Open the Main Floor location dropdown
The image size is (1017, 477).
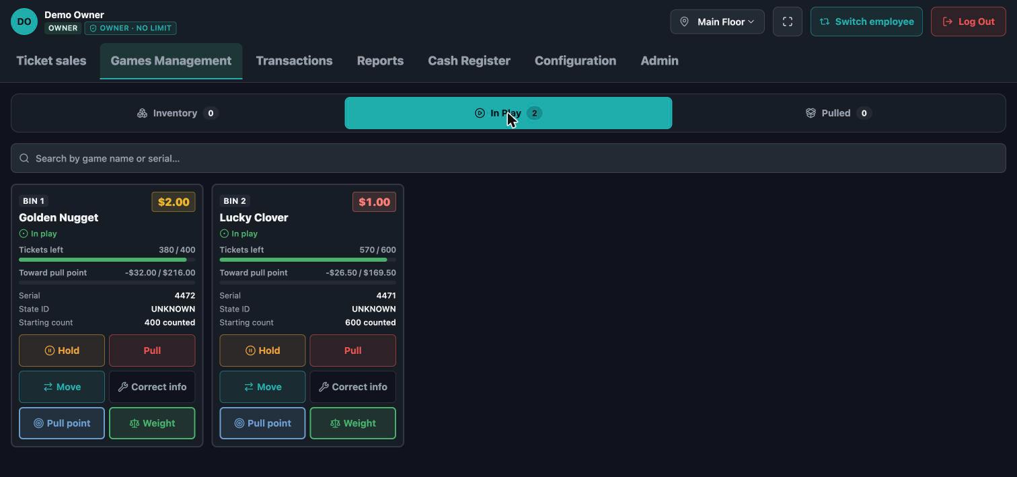point(717,22)
